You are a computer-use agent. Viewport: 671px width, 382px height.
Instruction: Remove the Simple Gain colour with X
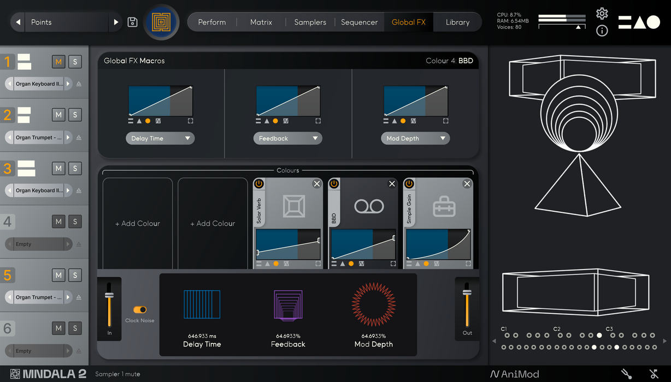click(x=467, y=184)
